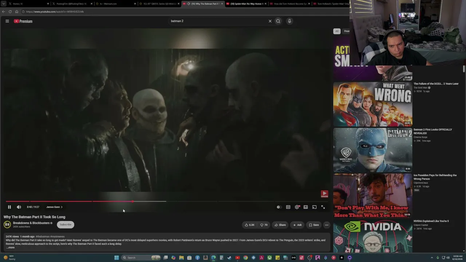Open NVIDIA Explained Like You're 5 title
Image resolution: width=466 pixels, height=262 pixels.
[431, 221]
